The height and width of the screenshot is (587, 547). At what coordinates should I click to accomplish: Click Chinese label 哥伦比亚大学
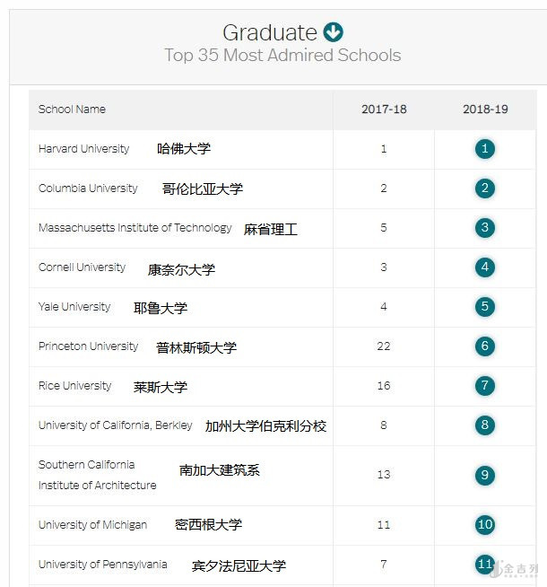pos(203,188)
